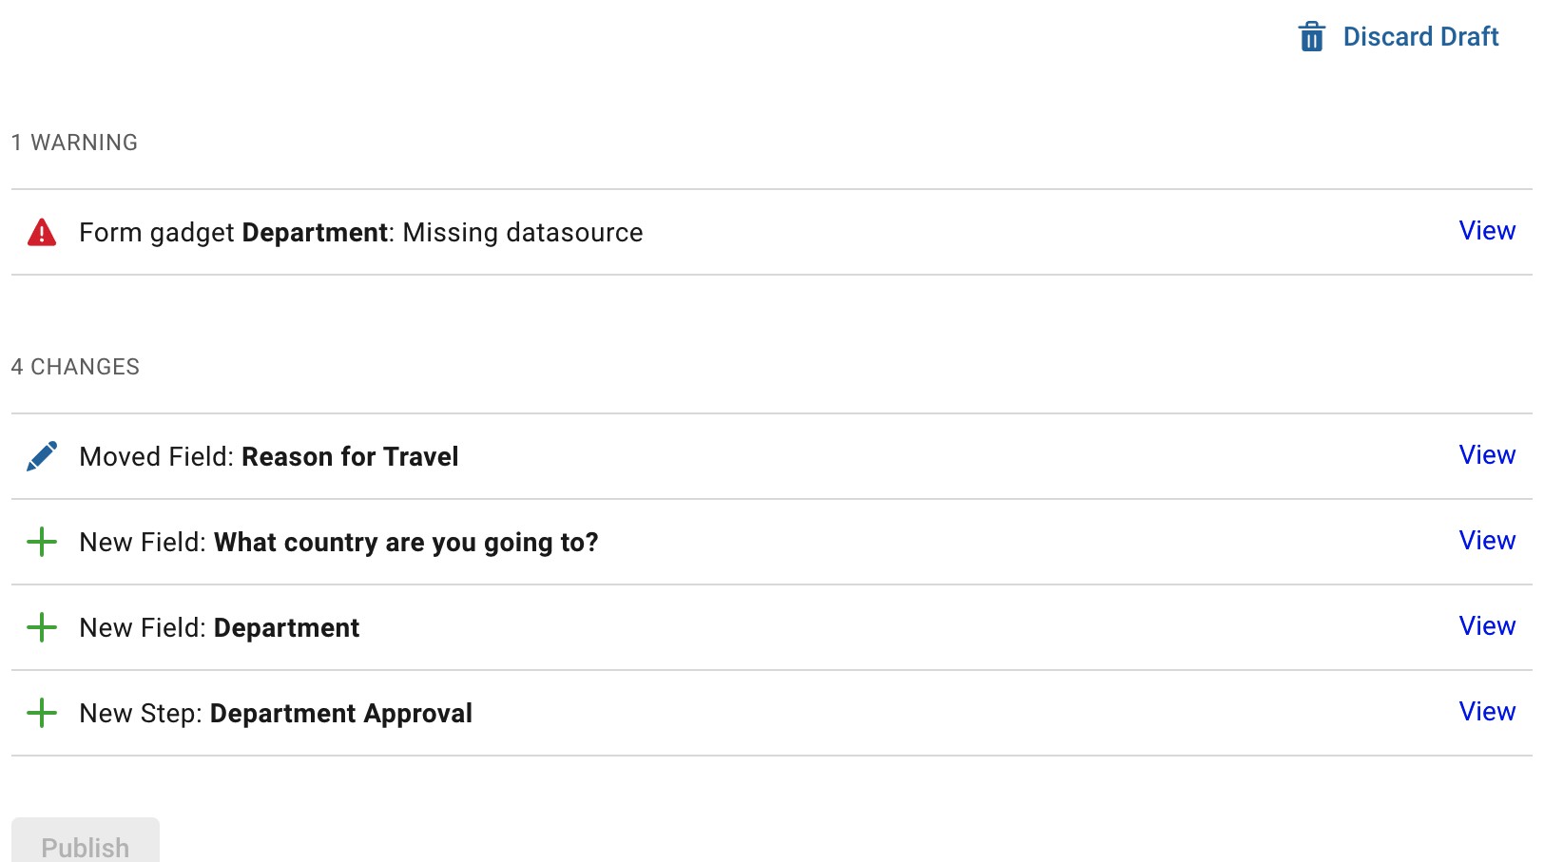1544x862 pixels.
Task: Click the Discard Draft text link
Action: tap(1420, 37)
